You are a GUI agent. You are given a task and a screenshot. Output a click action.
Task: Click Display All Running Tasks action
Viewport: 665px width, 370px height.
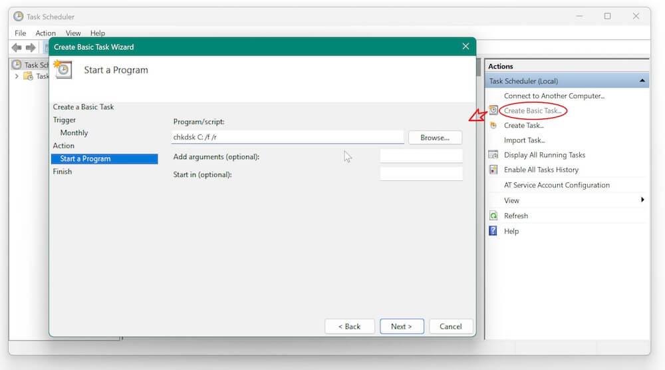tap(545, 155)
